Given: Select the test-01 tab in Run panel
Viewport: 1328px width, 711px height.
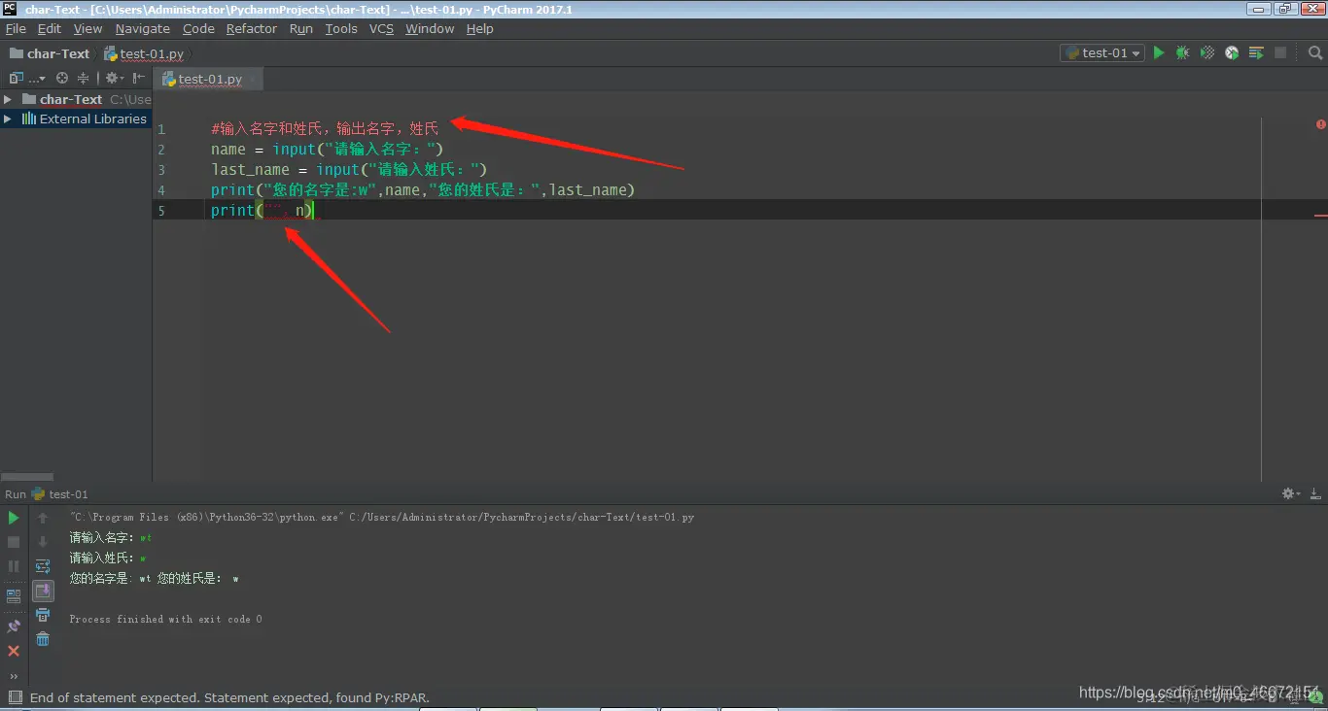Looking at the screenshot, I should 58,493.
